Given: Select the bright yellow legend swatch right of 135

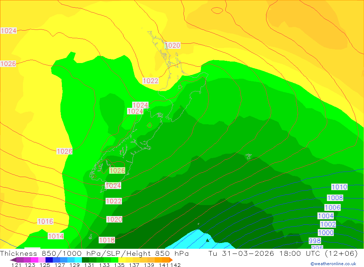Looking at the screenshot, I should click(x=122, y=260).
